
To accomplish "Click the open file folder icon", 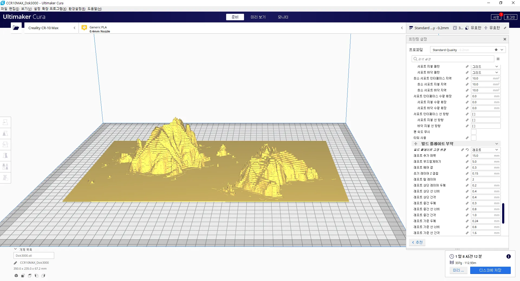I will [16, 28].
